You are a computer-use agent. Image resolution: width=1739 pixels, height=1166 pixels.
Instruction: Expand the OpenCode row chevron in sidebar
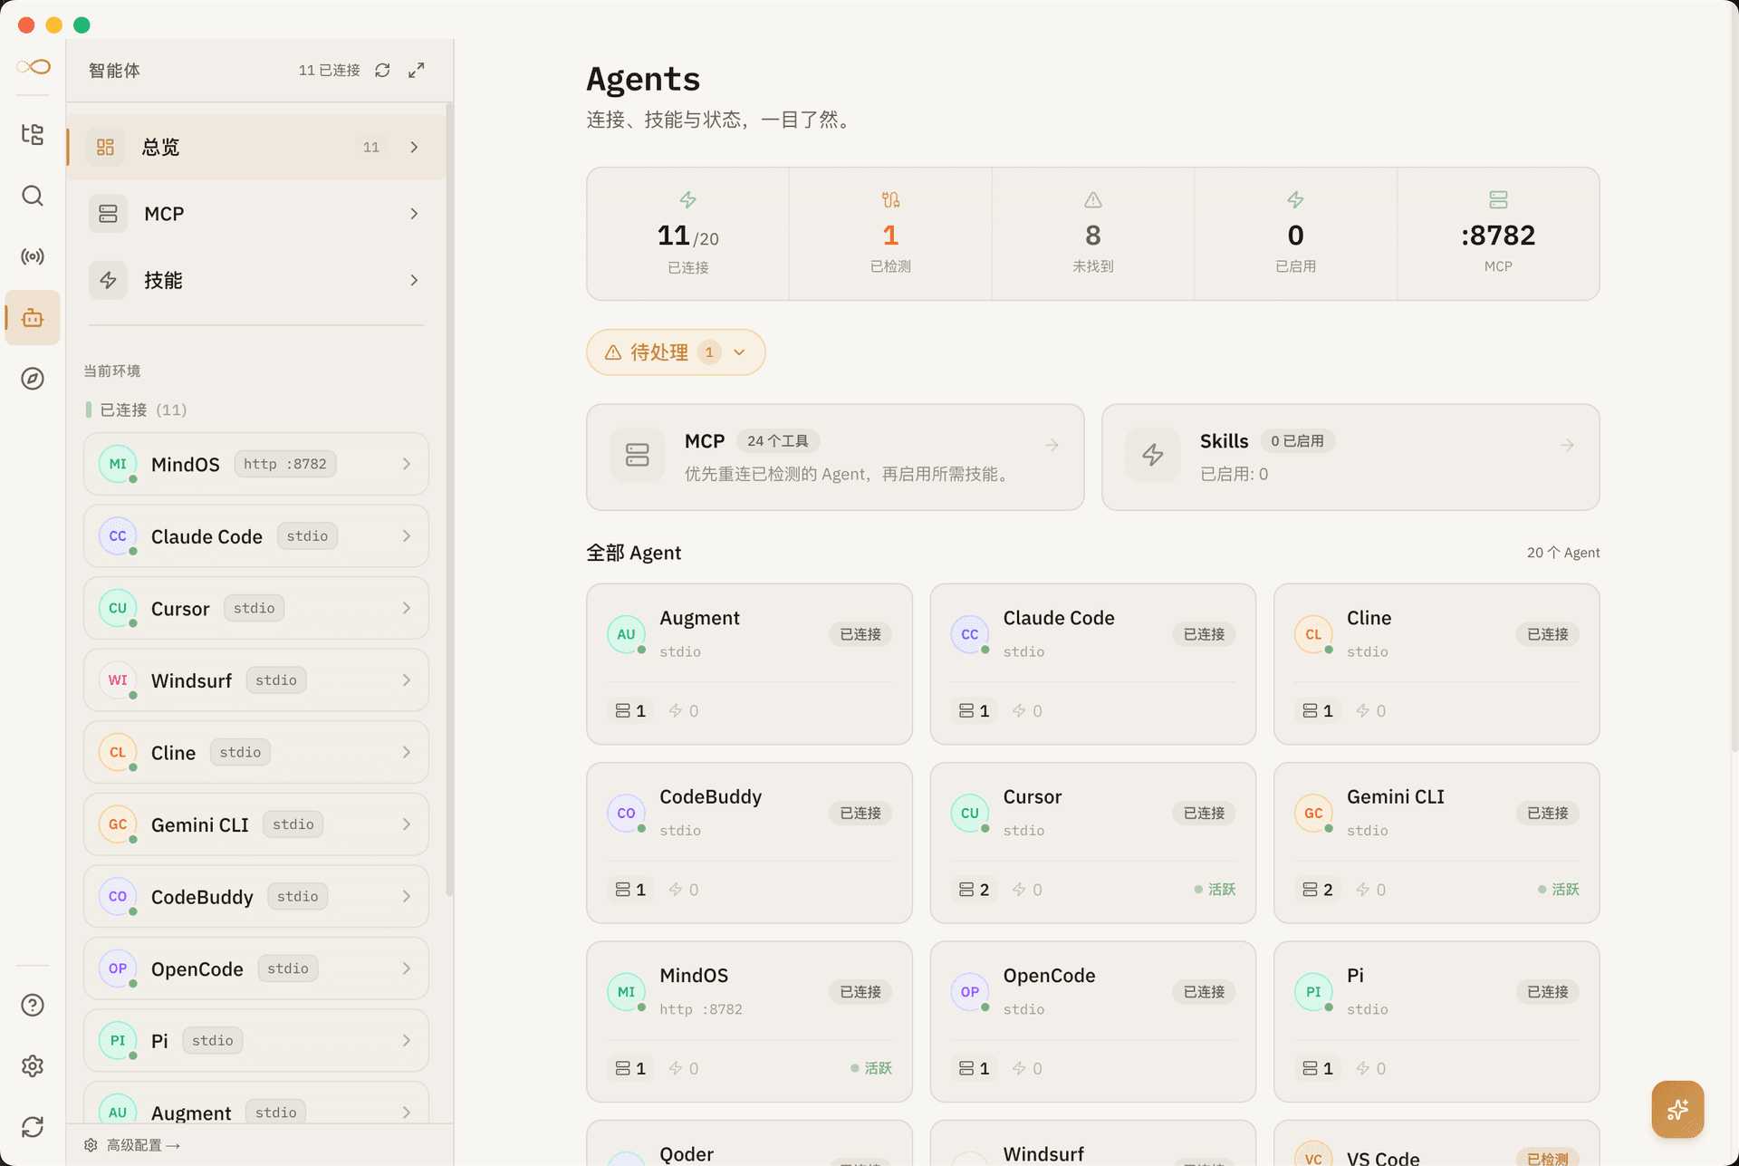pyautogui.click(x=407, y=968)
